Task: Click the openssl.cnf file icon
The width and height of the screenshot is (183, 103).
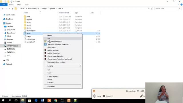Action: pyautogui.click(x=25, y=42)
